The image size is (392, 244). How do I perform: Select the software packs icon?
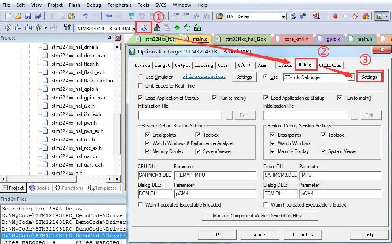tap(187, 27)
